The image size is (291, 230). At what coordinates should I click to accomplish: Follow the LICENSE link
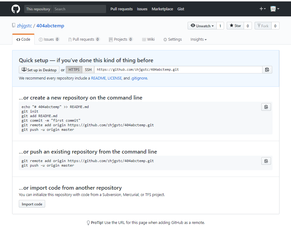click(115, 78)
